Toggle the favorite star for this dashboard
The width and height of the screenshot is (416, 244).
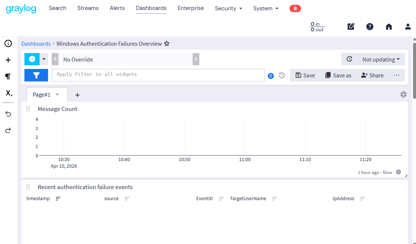coord(167,43)
